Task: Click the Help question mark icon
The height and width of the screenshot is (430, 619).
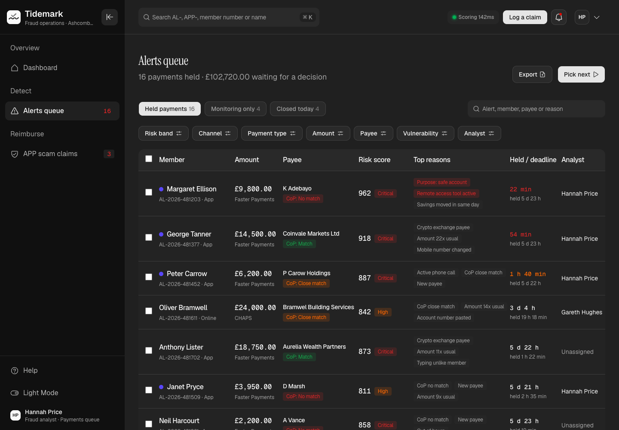Action: 15,371
